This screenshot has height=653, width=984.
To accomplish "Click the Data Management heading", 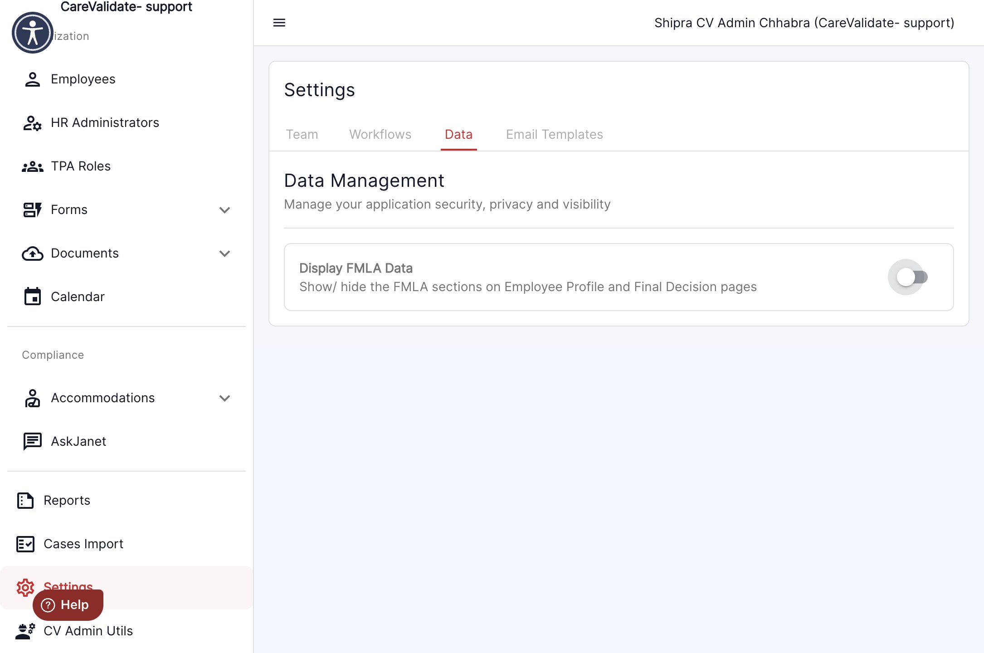I will [364, 180].
